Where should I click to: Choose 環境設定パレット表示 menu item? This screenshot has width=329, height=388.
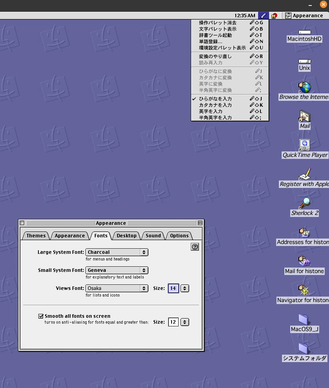(230, 48)
